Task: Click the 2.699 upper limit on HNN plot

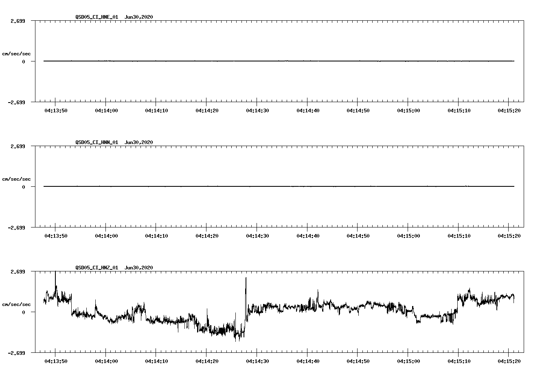Action: coord(18,146)
